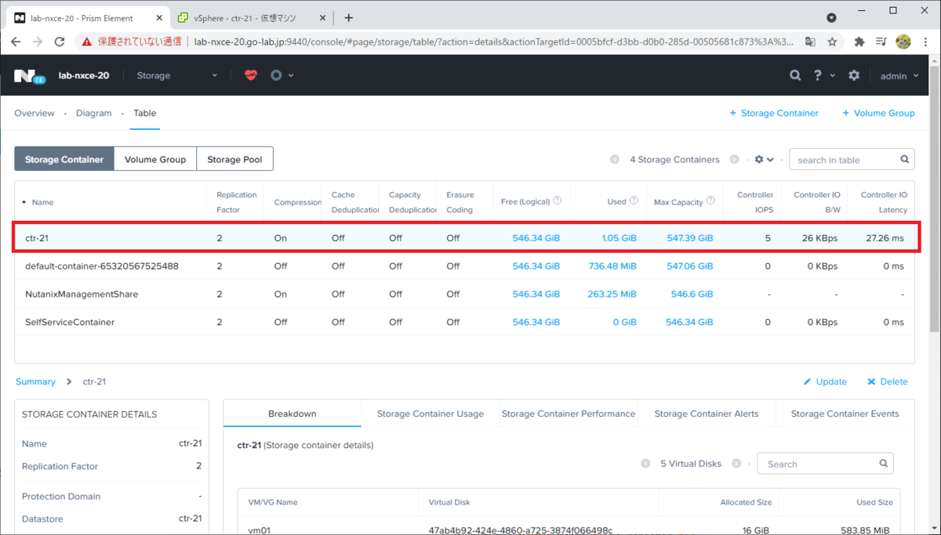Screen dimensions: 941x535
Task: Click magnifier in Virtual Disks search box
Action: coord(884,463)
